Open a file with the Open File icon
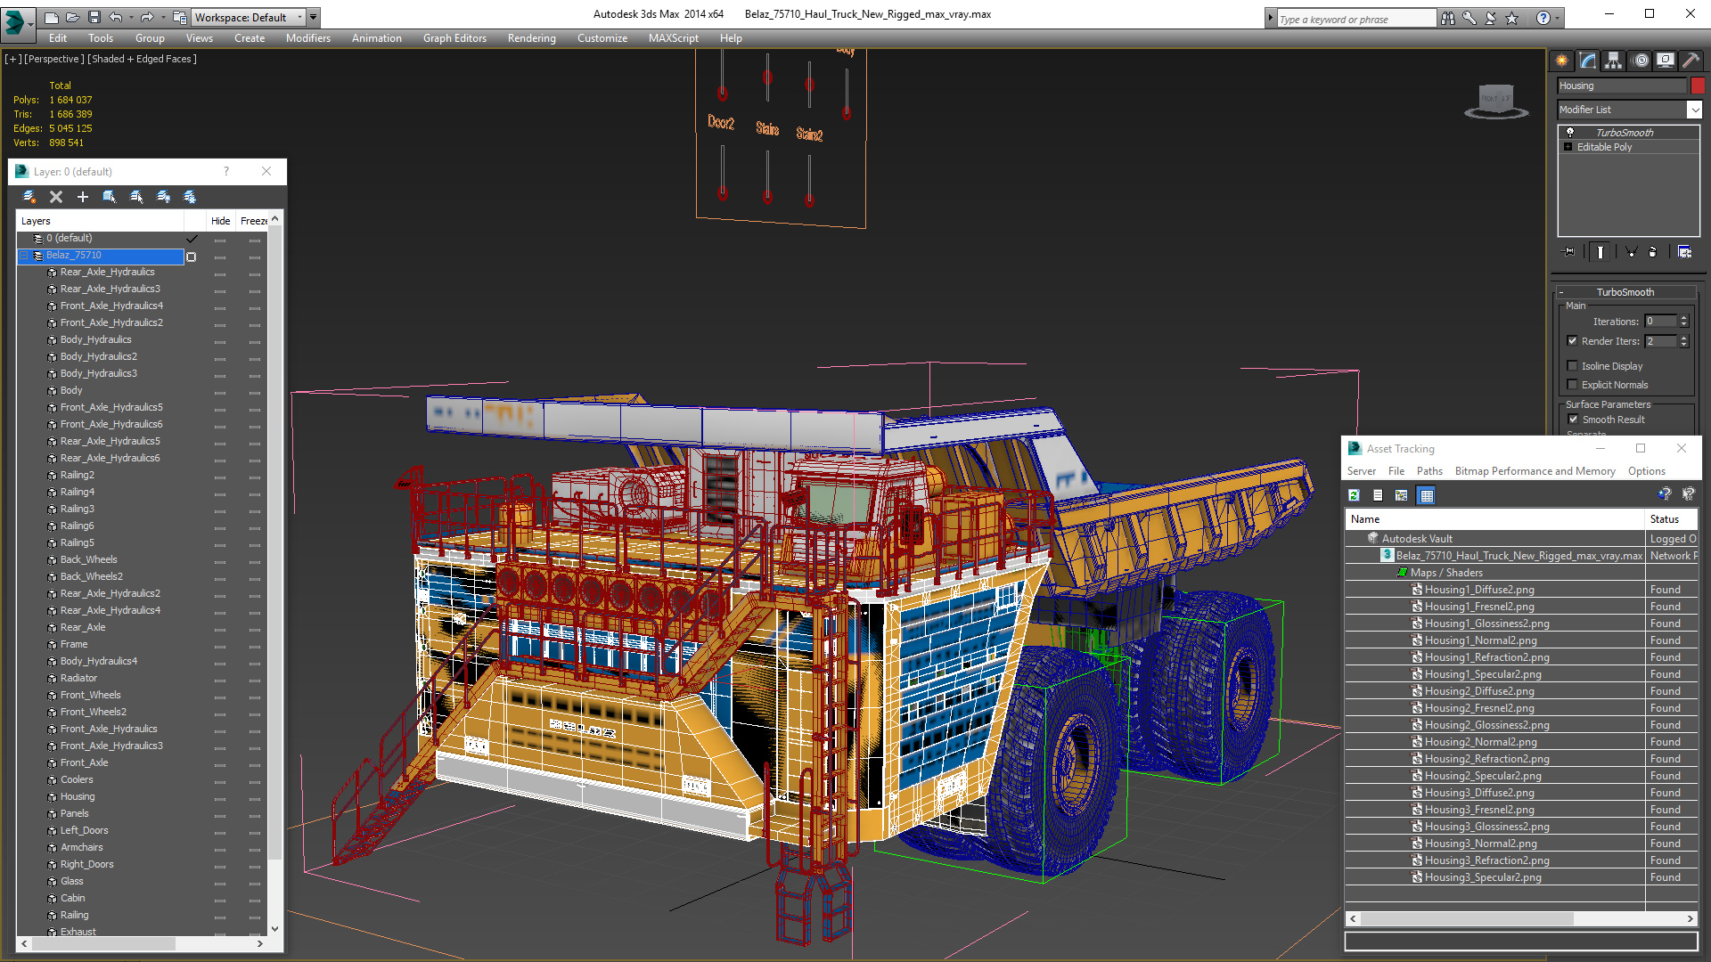This screenshot has height=962, width=1711. point(72,17)
